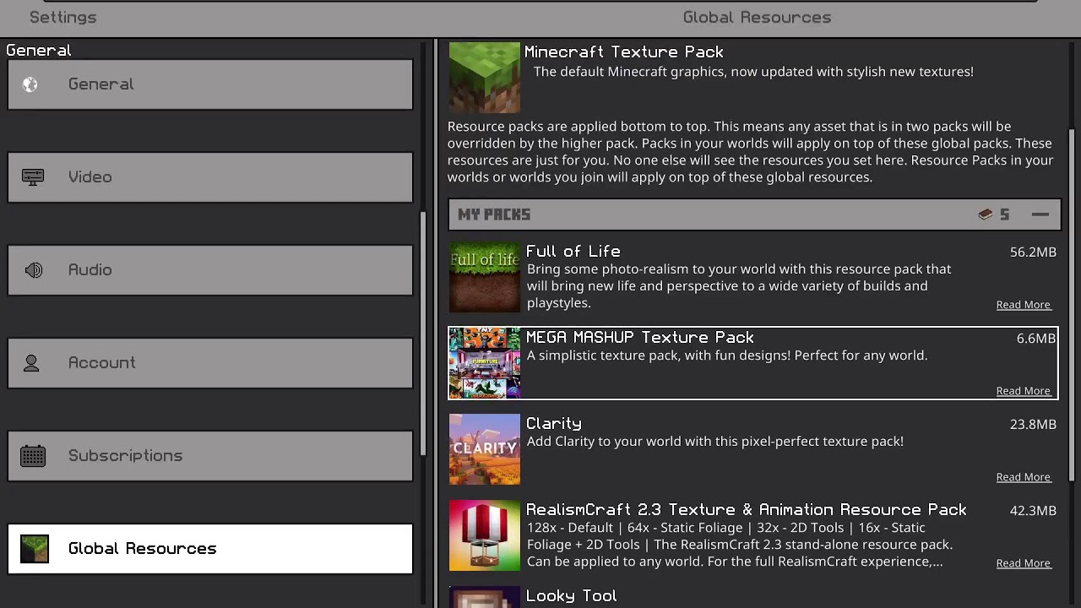This screenshot has height=608, width=1081.
Task: Click the RealismCraft 2.3 pack title
Action: click(747, 510)
